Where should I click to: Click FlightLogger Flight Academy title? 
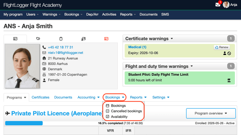(33, 5)
